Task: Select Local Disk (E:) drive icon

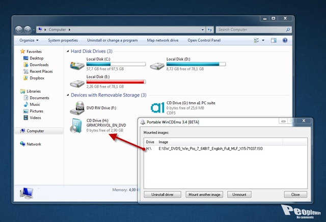Action: [77, 84]
